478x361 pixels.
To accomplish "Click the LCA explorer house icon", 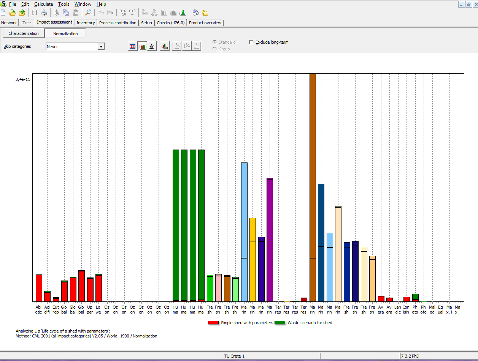I will (195, 13).
